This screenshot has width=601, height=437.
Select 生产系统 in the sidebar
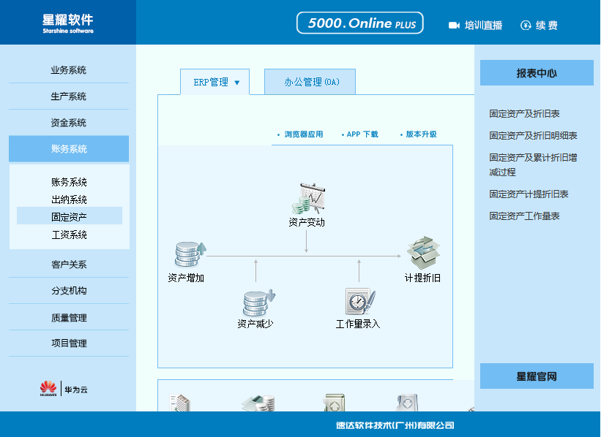point(69,96)
